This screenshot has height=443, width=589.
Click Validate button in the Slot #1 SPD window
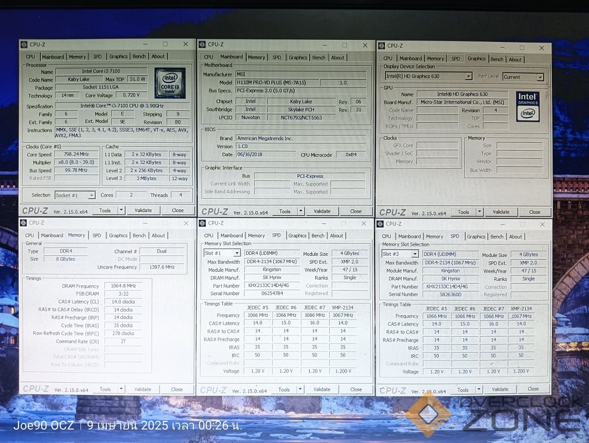click(322, 389)
